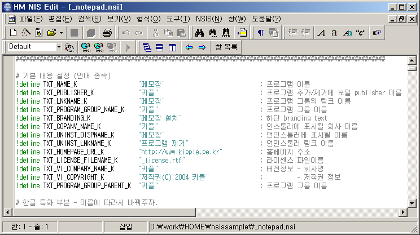
Task: Click the Print toolbar icon
Action: 107,33
